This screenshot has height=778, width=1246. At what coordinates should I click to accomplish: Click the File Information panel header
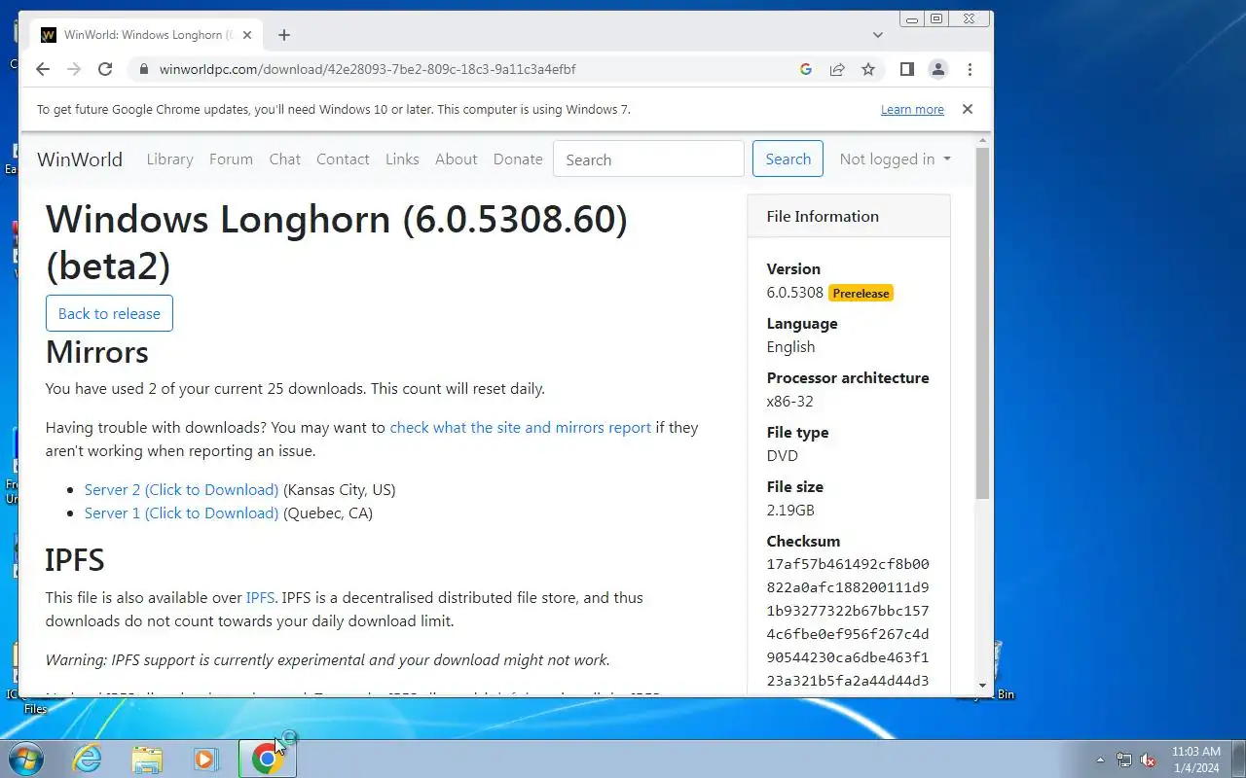coord(848,216)
